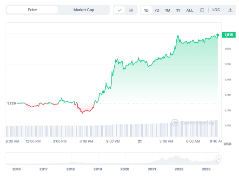Switch to the Market Cap tab
Image resolution: width=239 pixels, height=176 pixels.
point(84,10)
